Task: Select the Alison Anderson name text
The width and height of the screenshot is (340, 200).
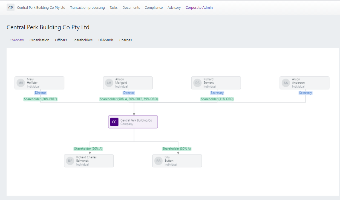Action: (x=298, y=81)
